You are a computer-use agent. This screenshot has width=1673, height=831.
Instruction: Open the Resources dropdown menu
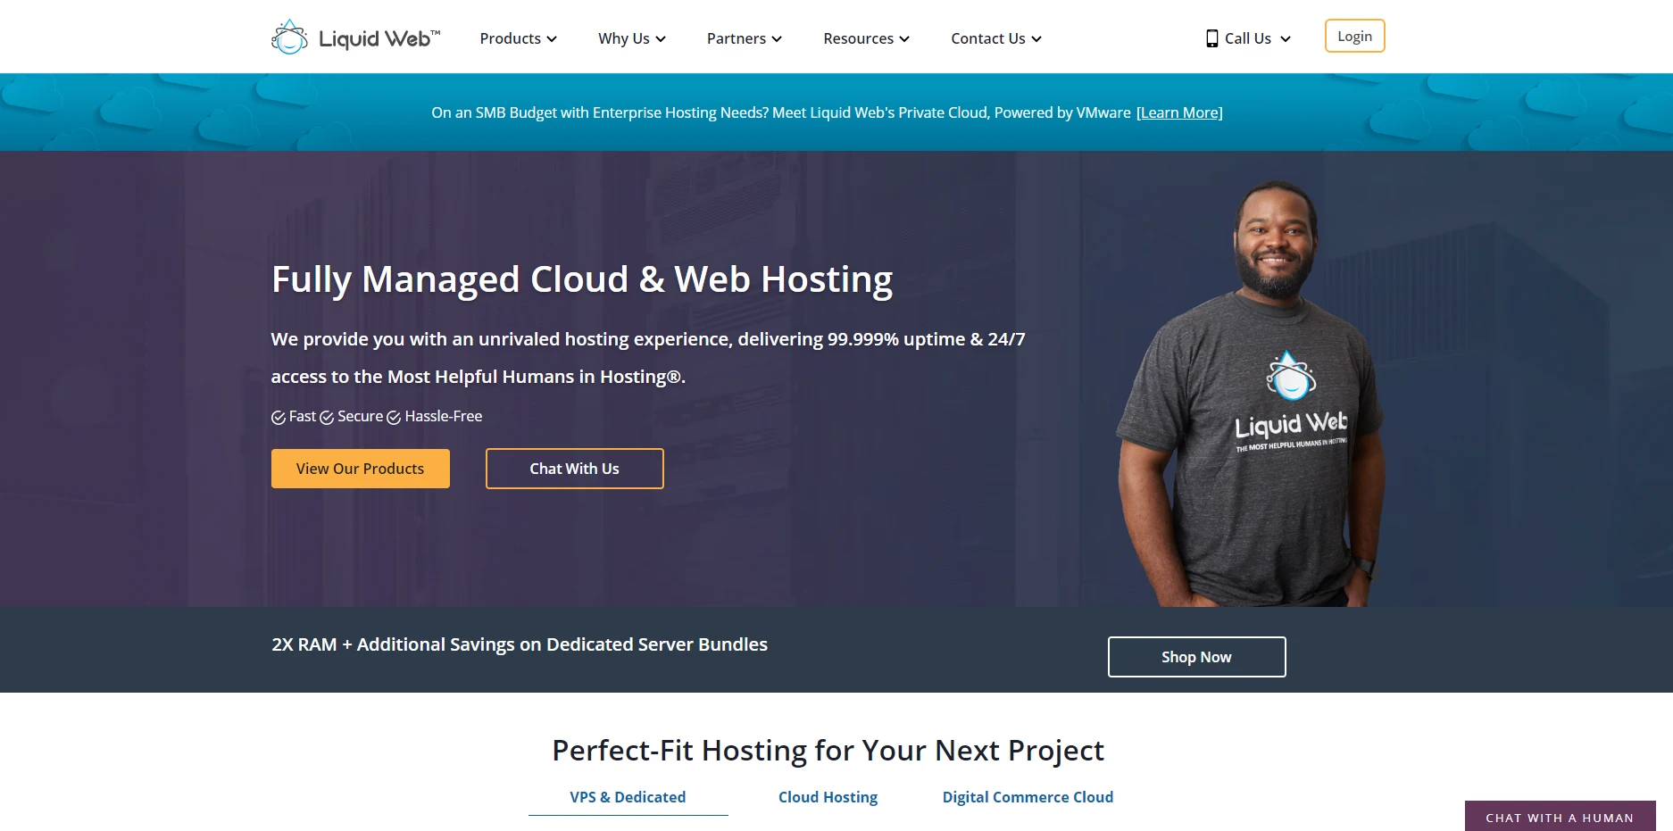tap(866, 38)
